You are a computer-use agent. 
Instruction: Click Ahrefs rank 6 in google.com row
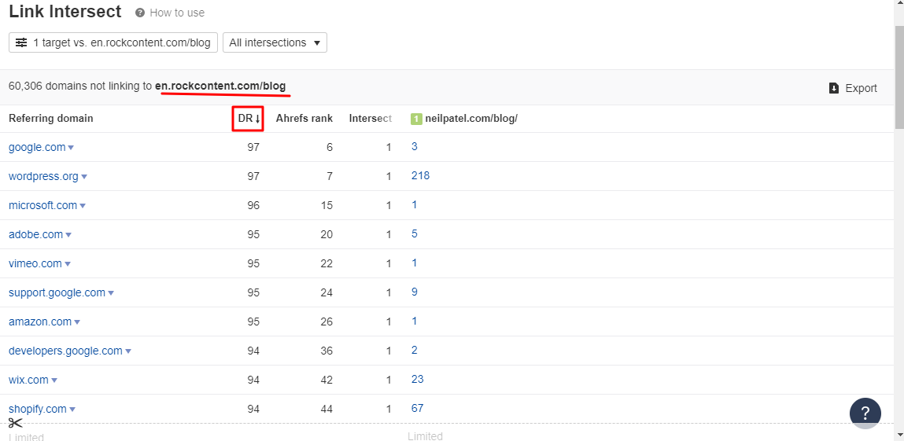pyautogui.click(x=330, y=147)
